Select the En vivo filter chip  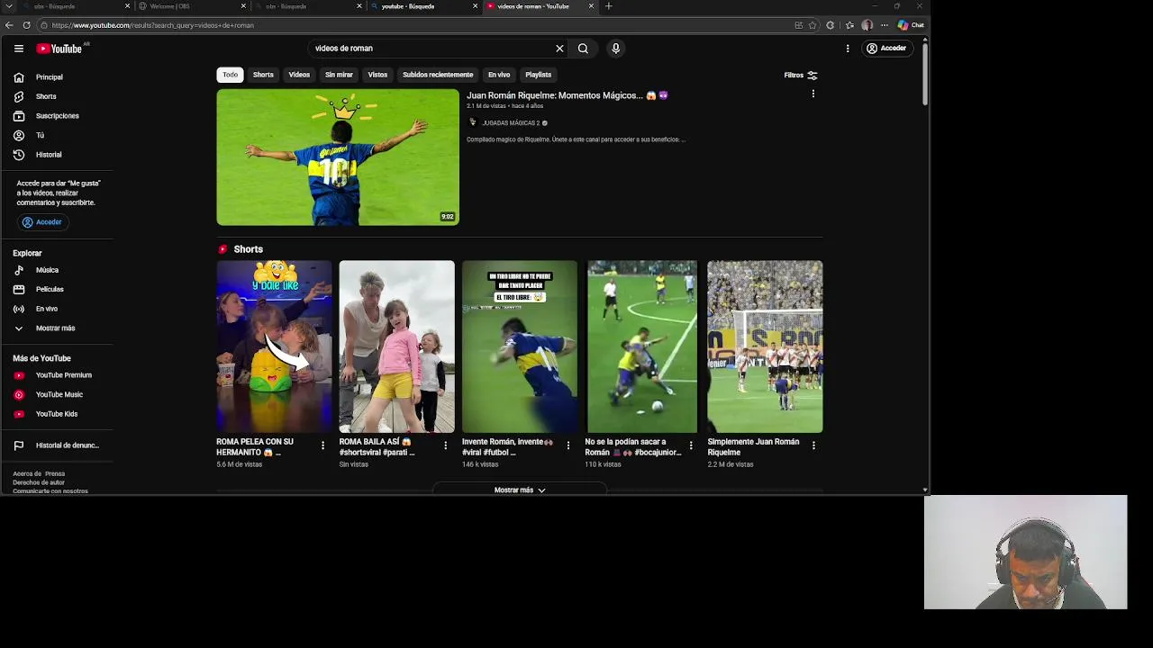499,75
